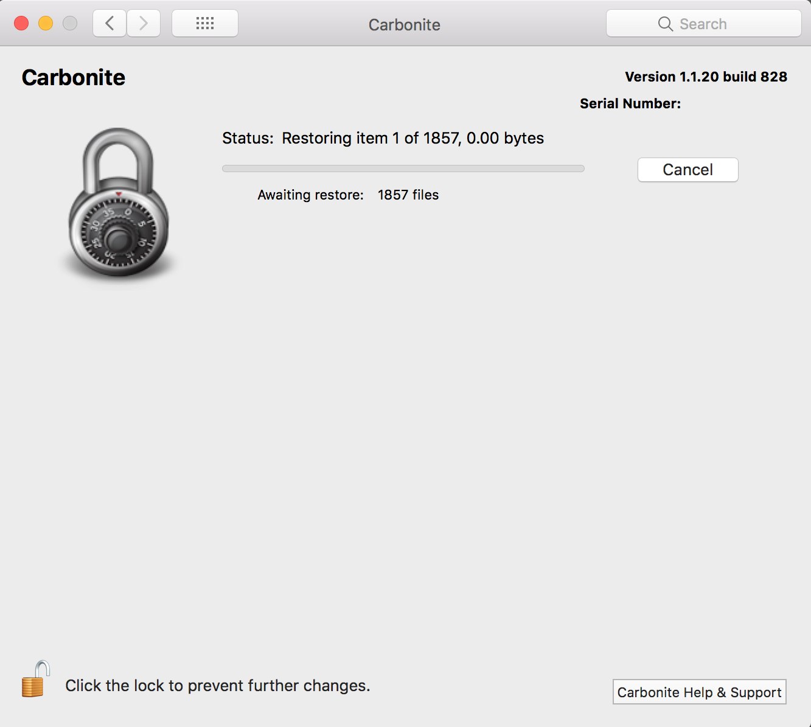Focus the Search input field
Screen dimensions: 811x727
pyautogui.click(x=718, y=24)
